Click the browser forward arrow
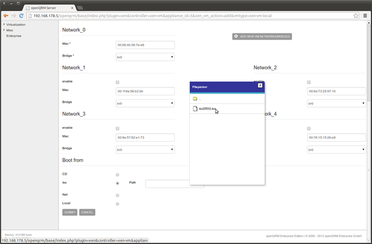The width and height of the screenshot is (372, 244). pyautogui.click(x=14, y=15)
